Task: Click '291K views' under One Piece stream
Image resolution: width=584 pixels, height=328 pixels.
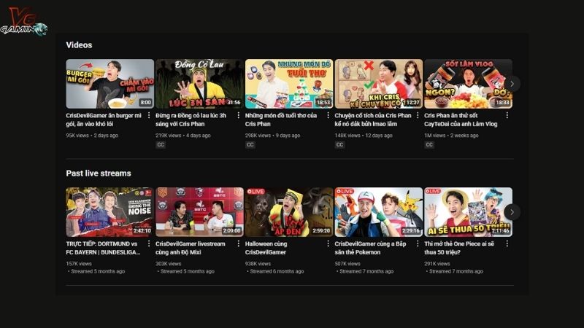Action: coord(437,264)
